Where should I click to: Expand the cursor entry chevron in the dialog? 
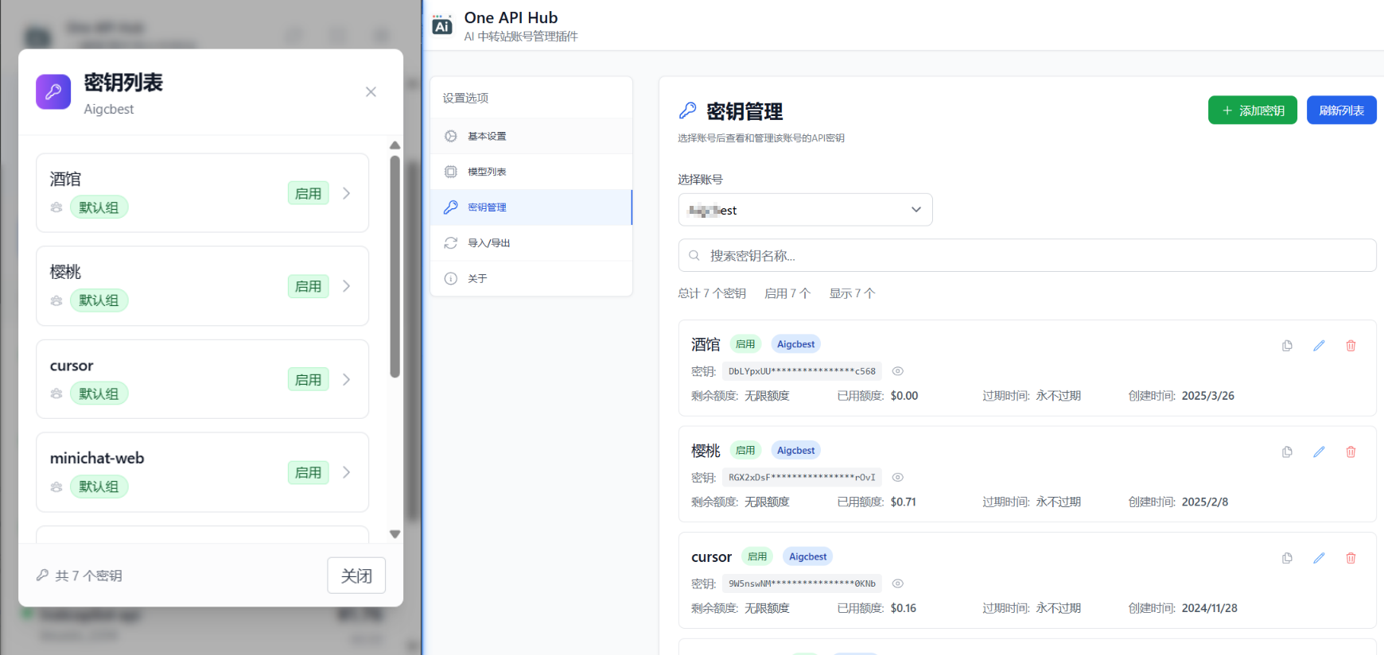coord(346,379)
